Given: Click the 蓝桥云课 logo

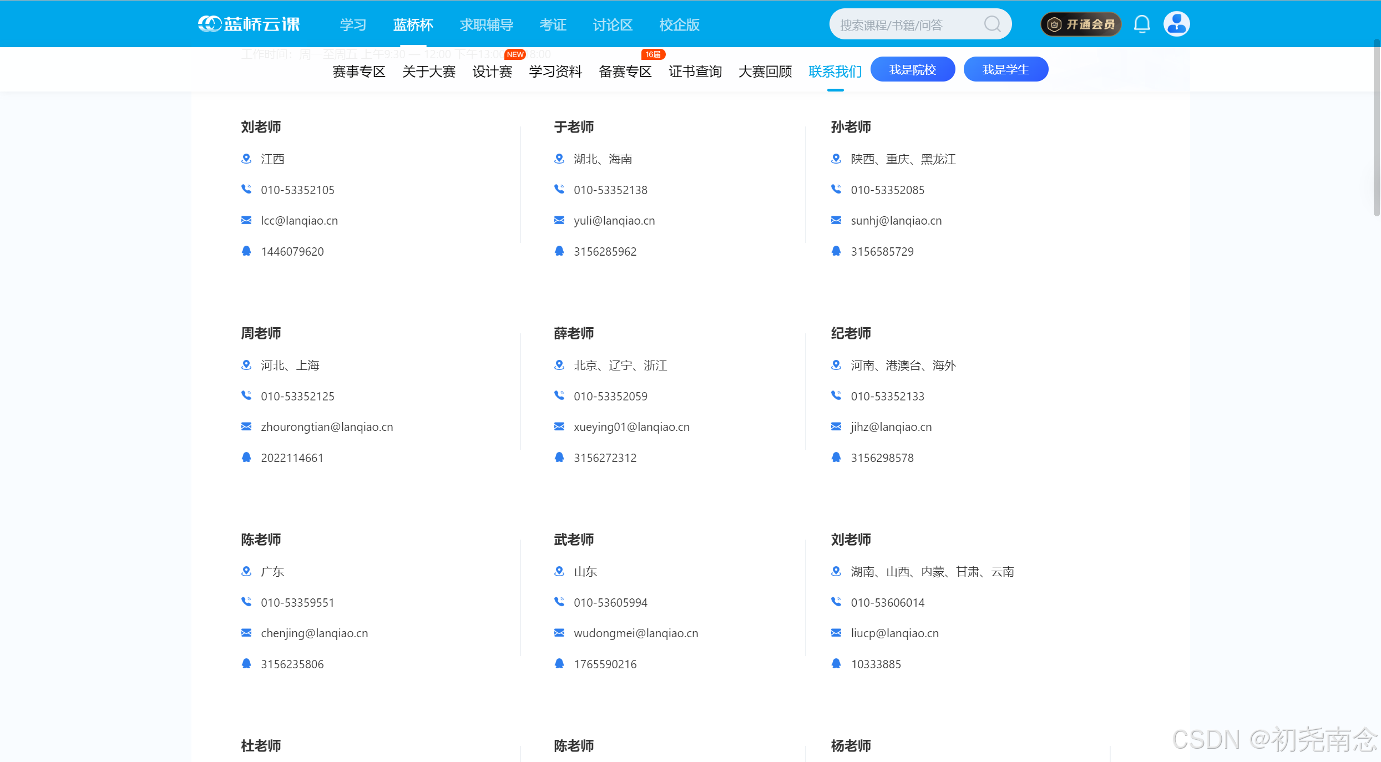Looking at the screenshot, I should pyautogui.click(x=249, y=24).
